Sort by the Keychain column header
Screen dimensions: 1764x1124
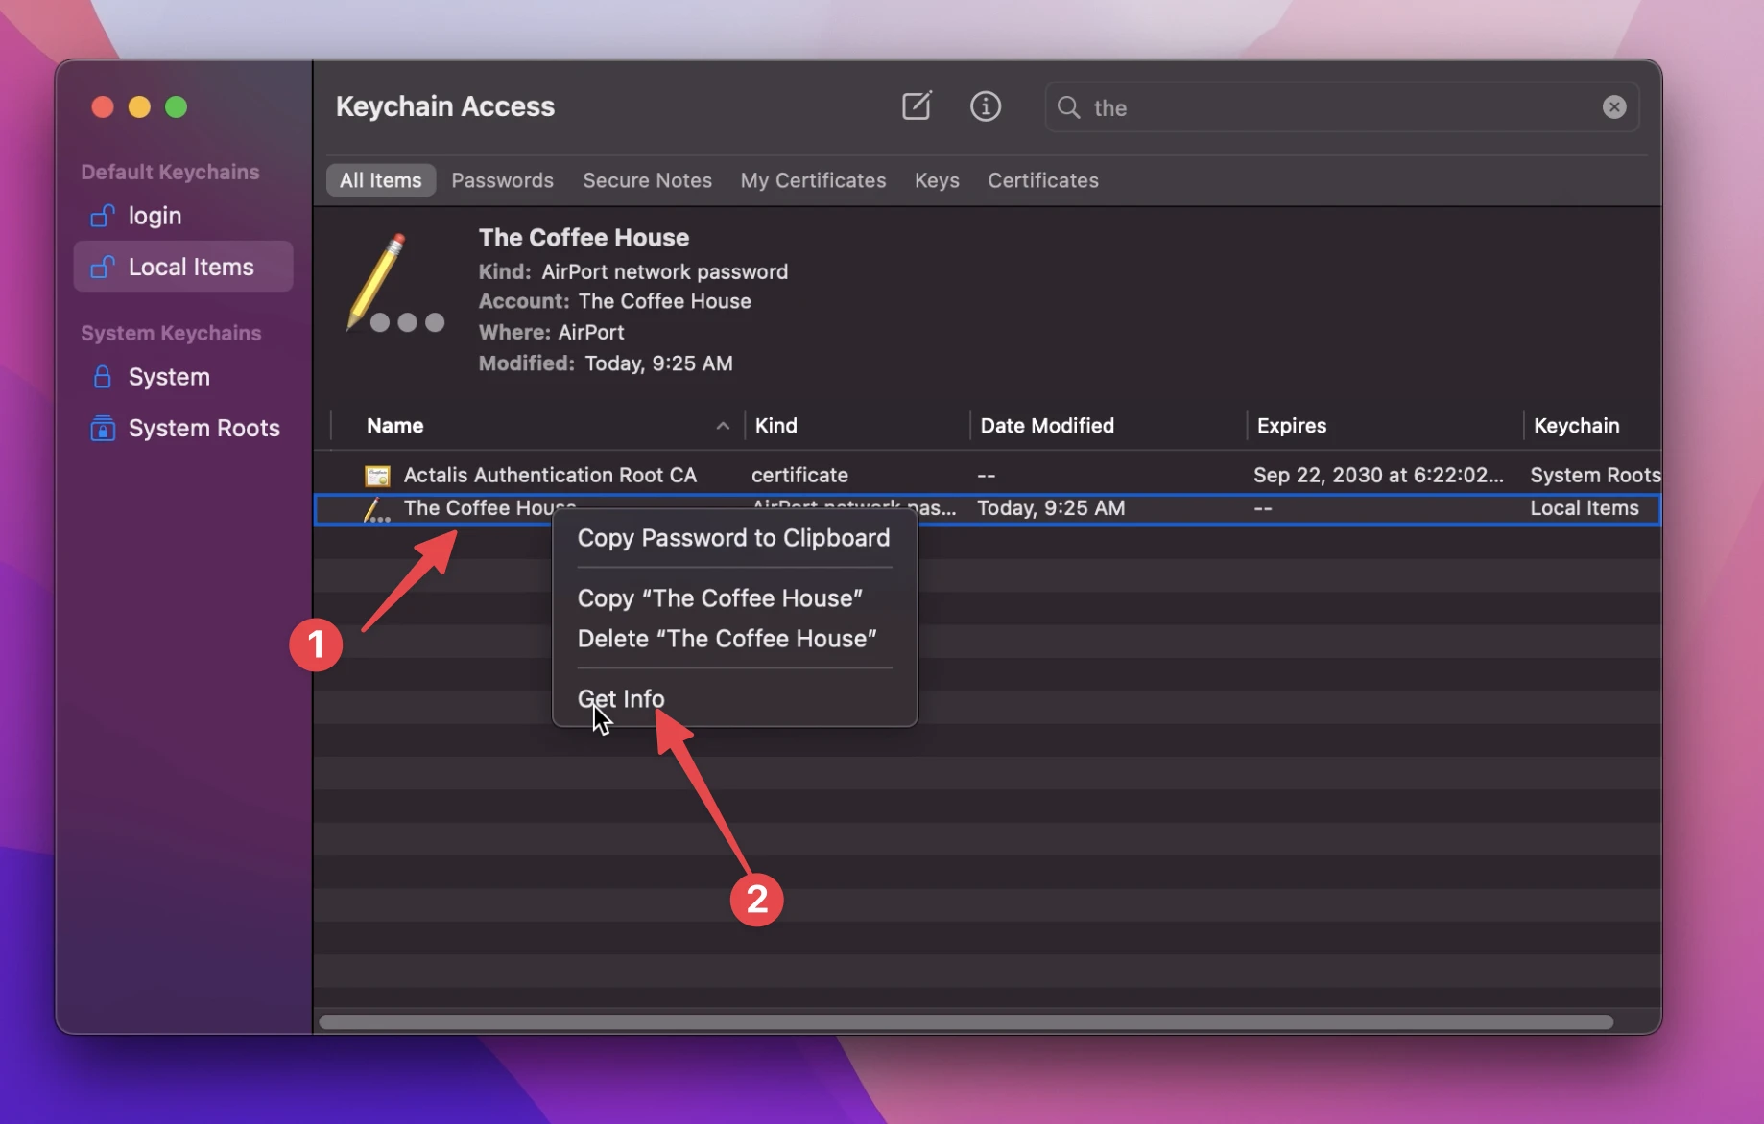[1576, 426]
